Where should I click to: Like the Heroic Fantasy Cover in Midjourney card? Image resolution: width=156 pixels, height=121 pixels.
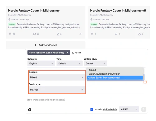pyautogui.click(x=58, y=34)
